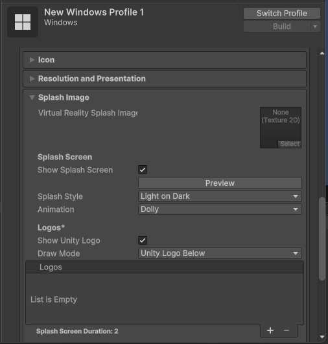Image resolution: width=328 pixels, height=344 pixels.
Task: Add a logo with the plus icon
Action: point(270,330)
